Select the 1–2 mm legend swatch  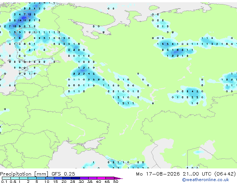click(x=24, y=178)
